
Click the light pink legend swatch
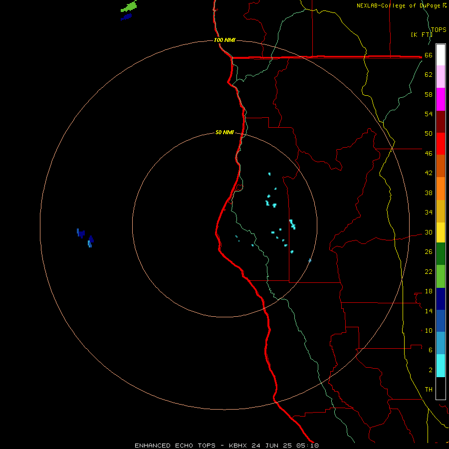tap(441, 77)
